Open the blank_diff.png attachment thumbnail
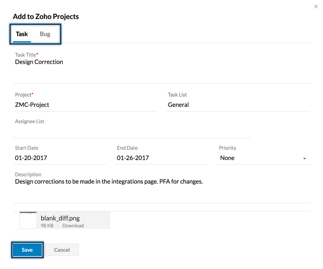This screenshot has width=323, height=269. point(28,220)
